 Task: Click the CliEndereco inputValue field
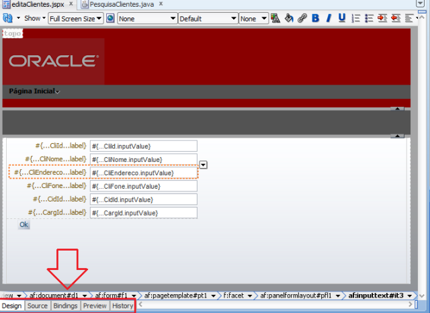click(144, 173)
